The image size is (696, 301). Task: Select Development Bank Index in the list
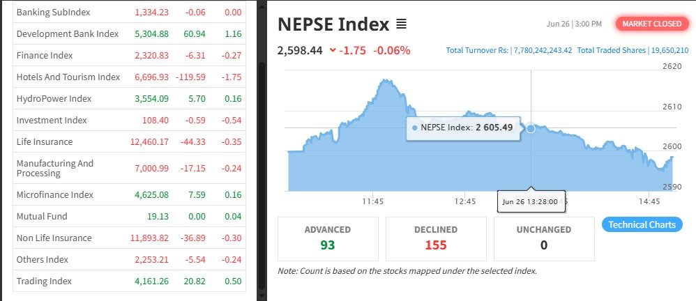coord(68,33)
